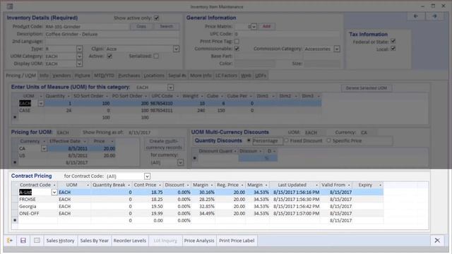Click the form view icon beside the save icon
Viewport: 452px width, 254px height.
[x=37, y=241]
